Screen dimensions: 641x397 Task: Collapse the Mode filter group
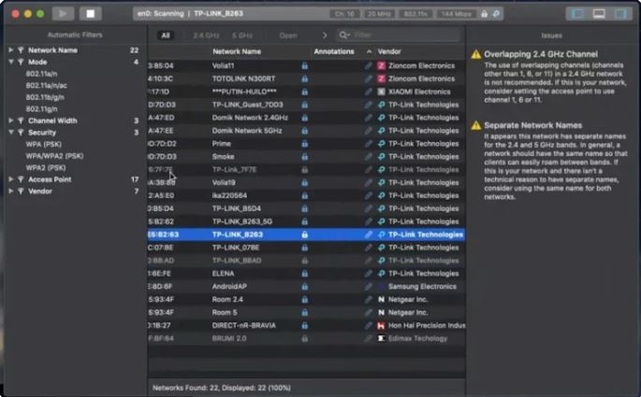10,62
